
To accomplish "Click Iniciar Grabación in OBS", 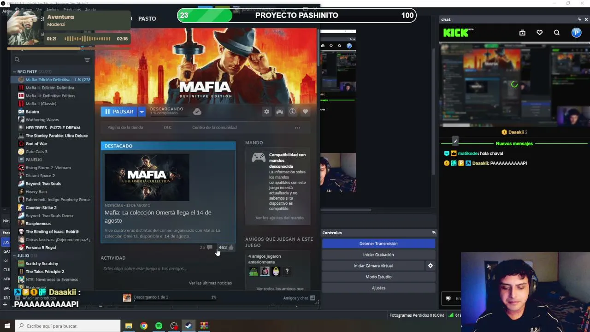I will tap(378, 255).
